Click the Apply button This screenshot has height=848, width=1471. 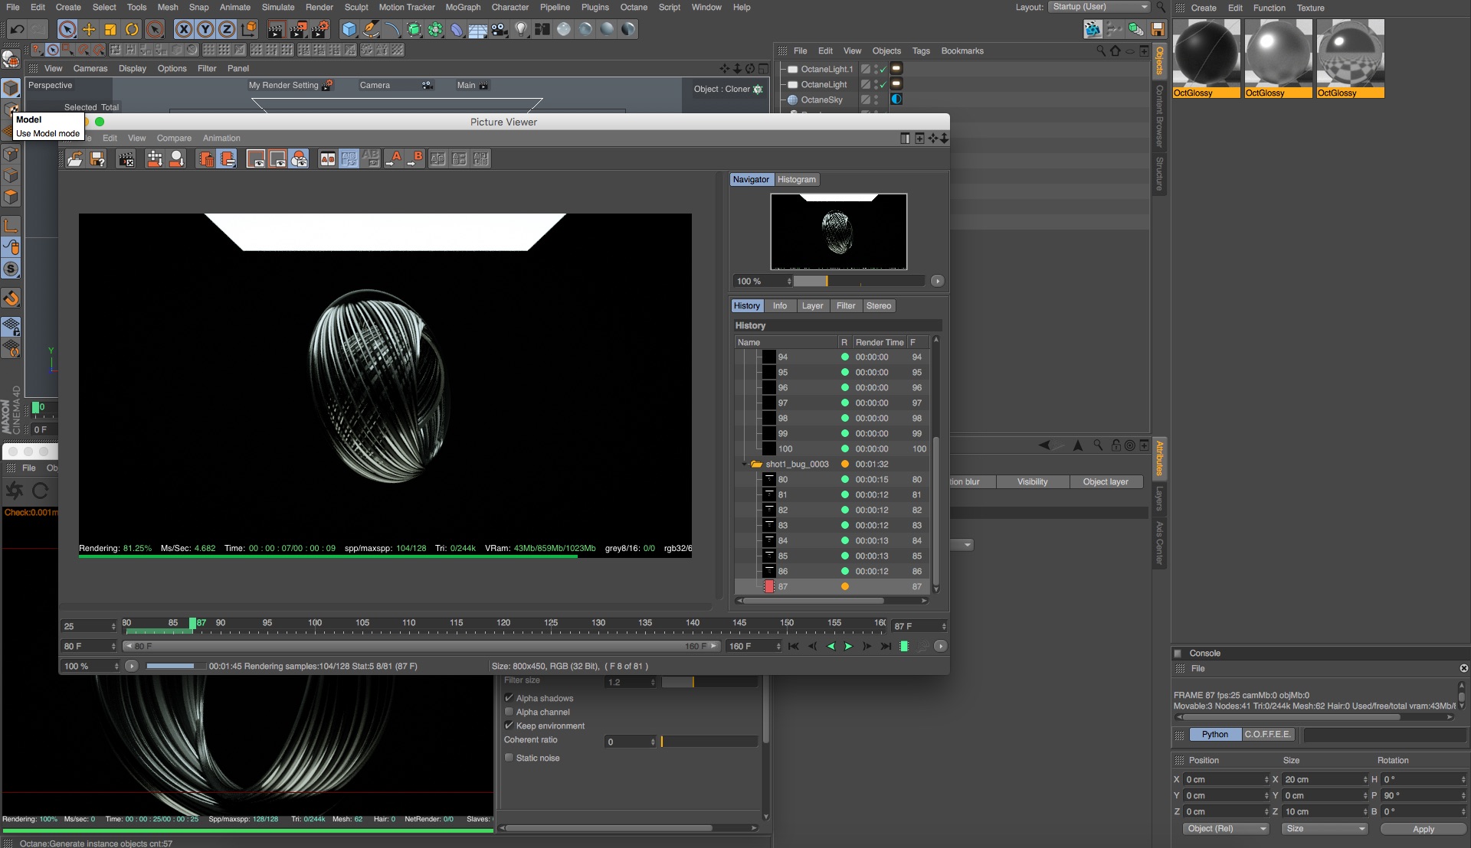click(1423, 829)
